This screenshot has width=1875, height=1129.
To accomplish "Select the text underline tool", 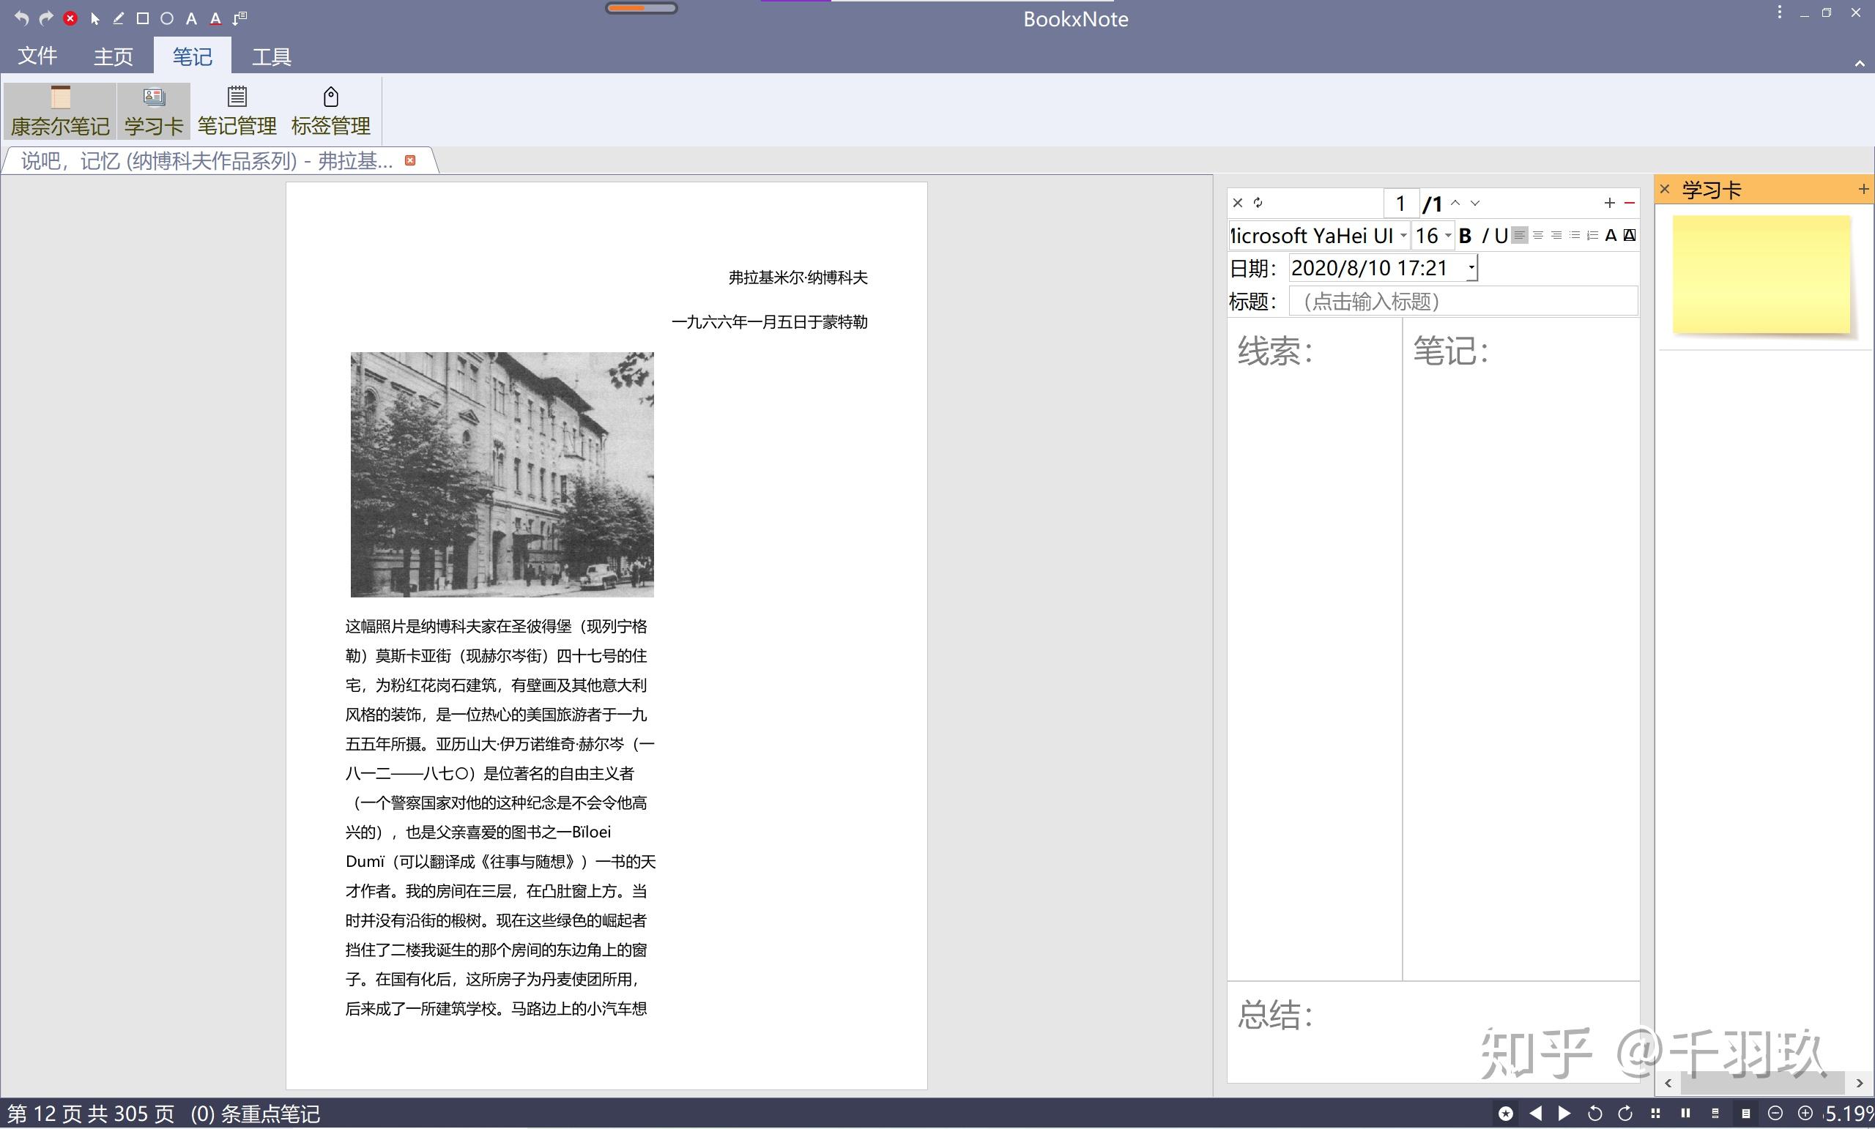I will point(215,18).
